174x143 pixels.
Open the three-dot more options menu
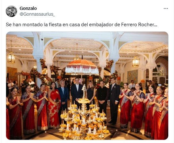[x=166, y=8]
